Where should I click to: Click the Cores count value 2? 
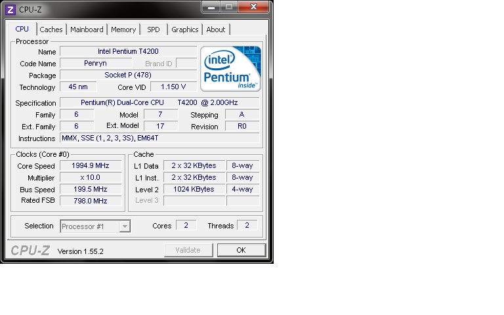(x=186, y=225)
